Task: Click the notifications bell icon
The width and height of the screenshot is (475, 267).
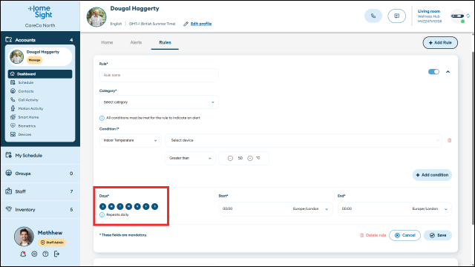Action: click(23, 254)
